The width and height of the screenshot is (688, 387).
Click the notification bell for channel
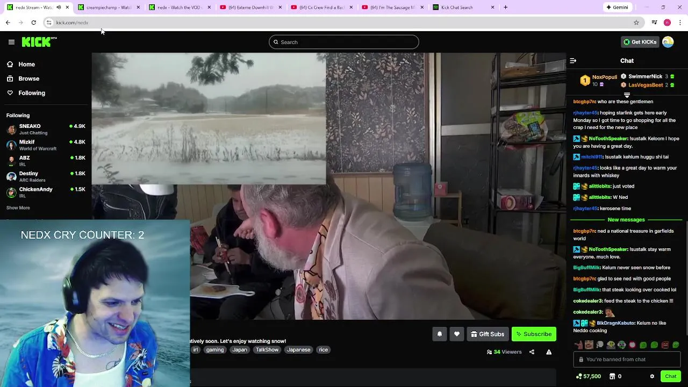439,334
